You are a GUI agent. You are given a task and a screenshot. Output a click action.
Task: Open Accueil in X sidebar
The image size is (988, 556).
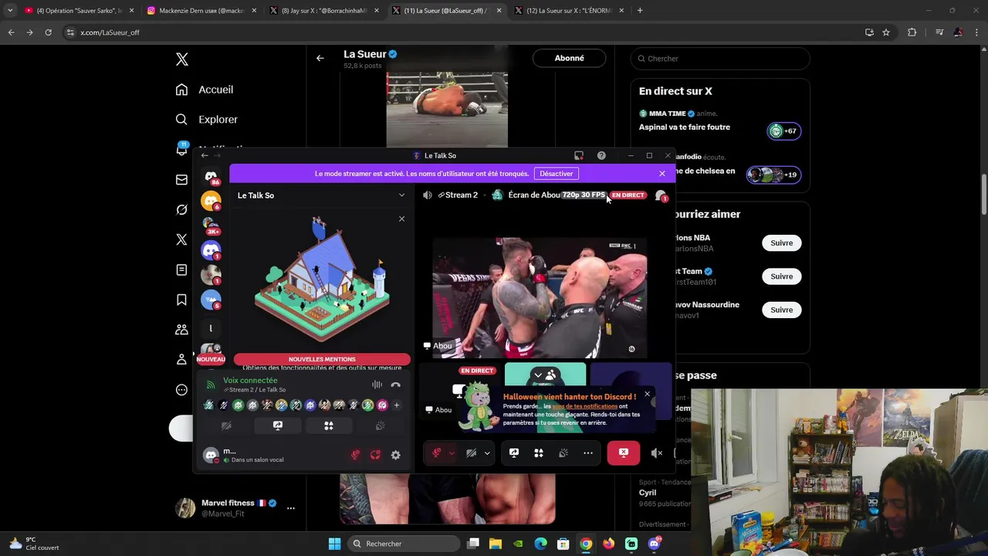click(x=205, y=90)
